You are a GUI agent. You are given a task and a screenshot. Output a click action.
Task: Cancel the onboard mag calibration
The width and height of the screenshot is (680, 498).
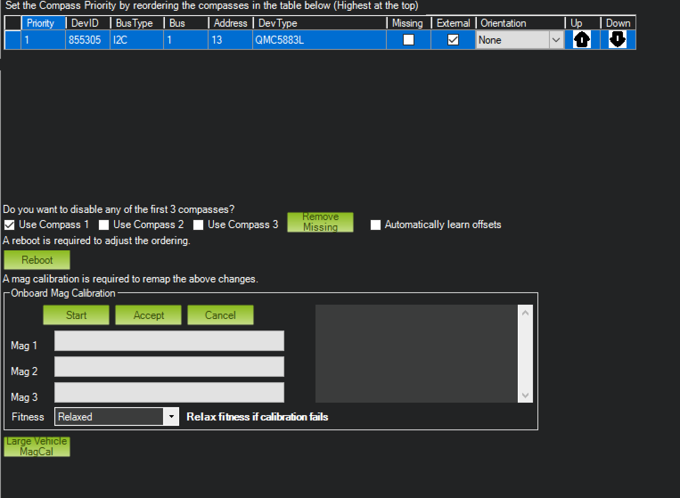coord(220,315)
